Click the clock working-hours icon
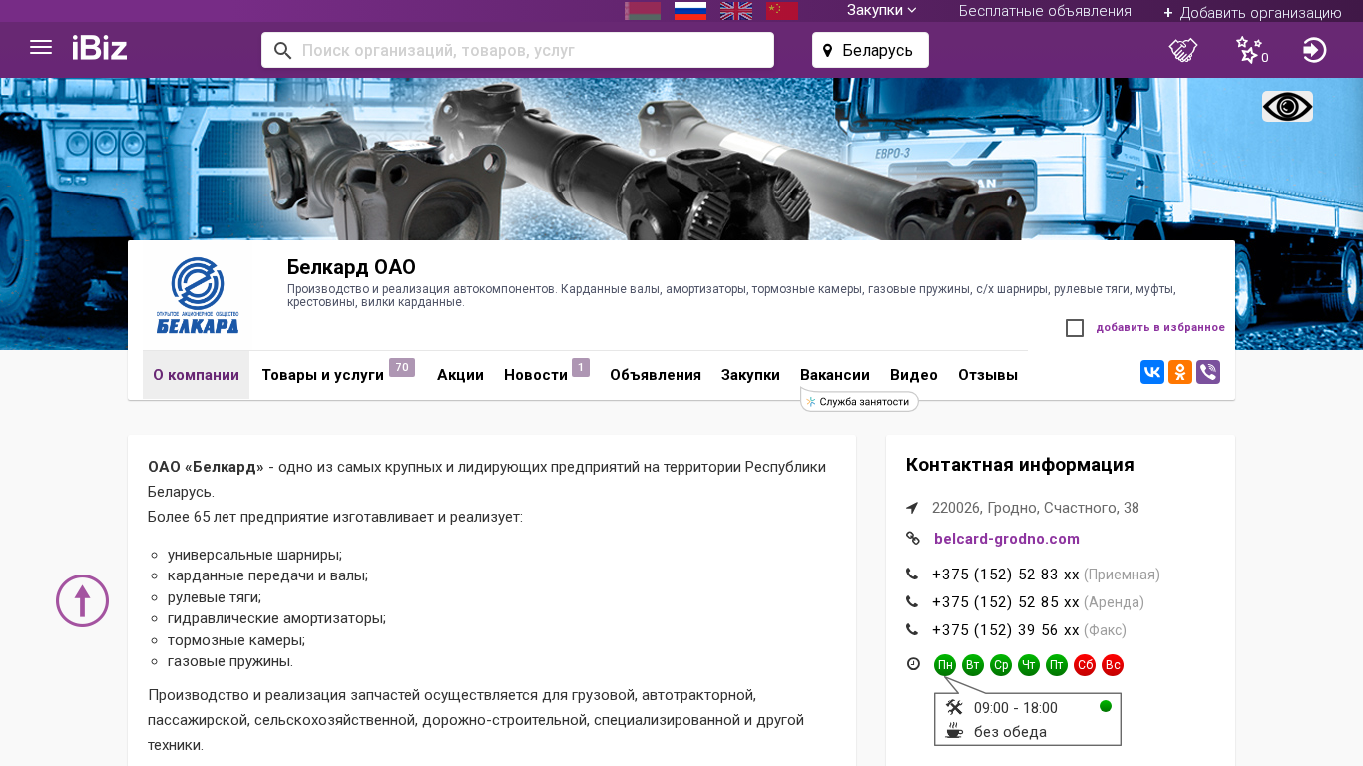 (913, 664)
